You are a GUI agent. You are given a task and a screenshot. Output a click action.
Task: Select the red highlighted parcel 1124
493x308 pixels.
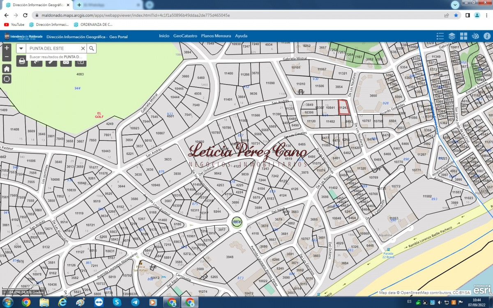pyautogui.click(x=343, y=107)
